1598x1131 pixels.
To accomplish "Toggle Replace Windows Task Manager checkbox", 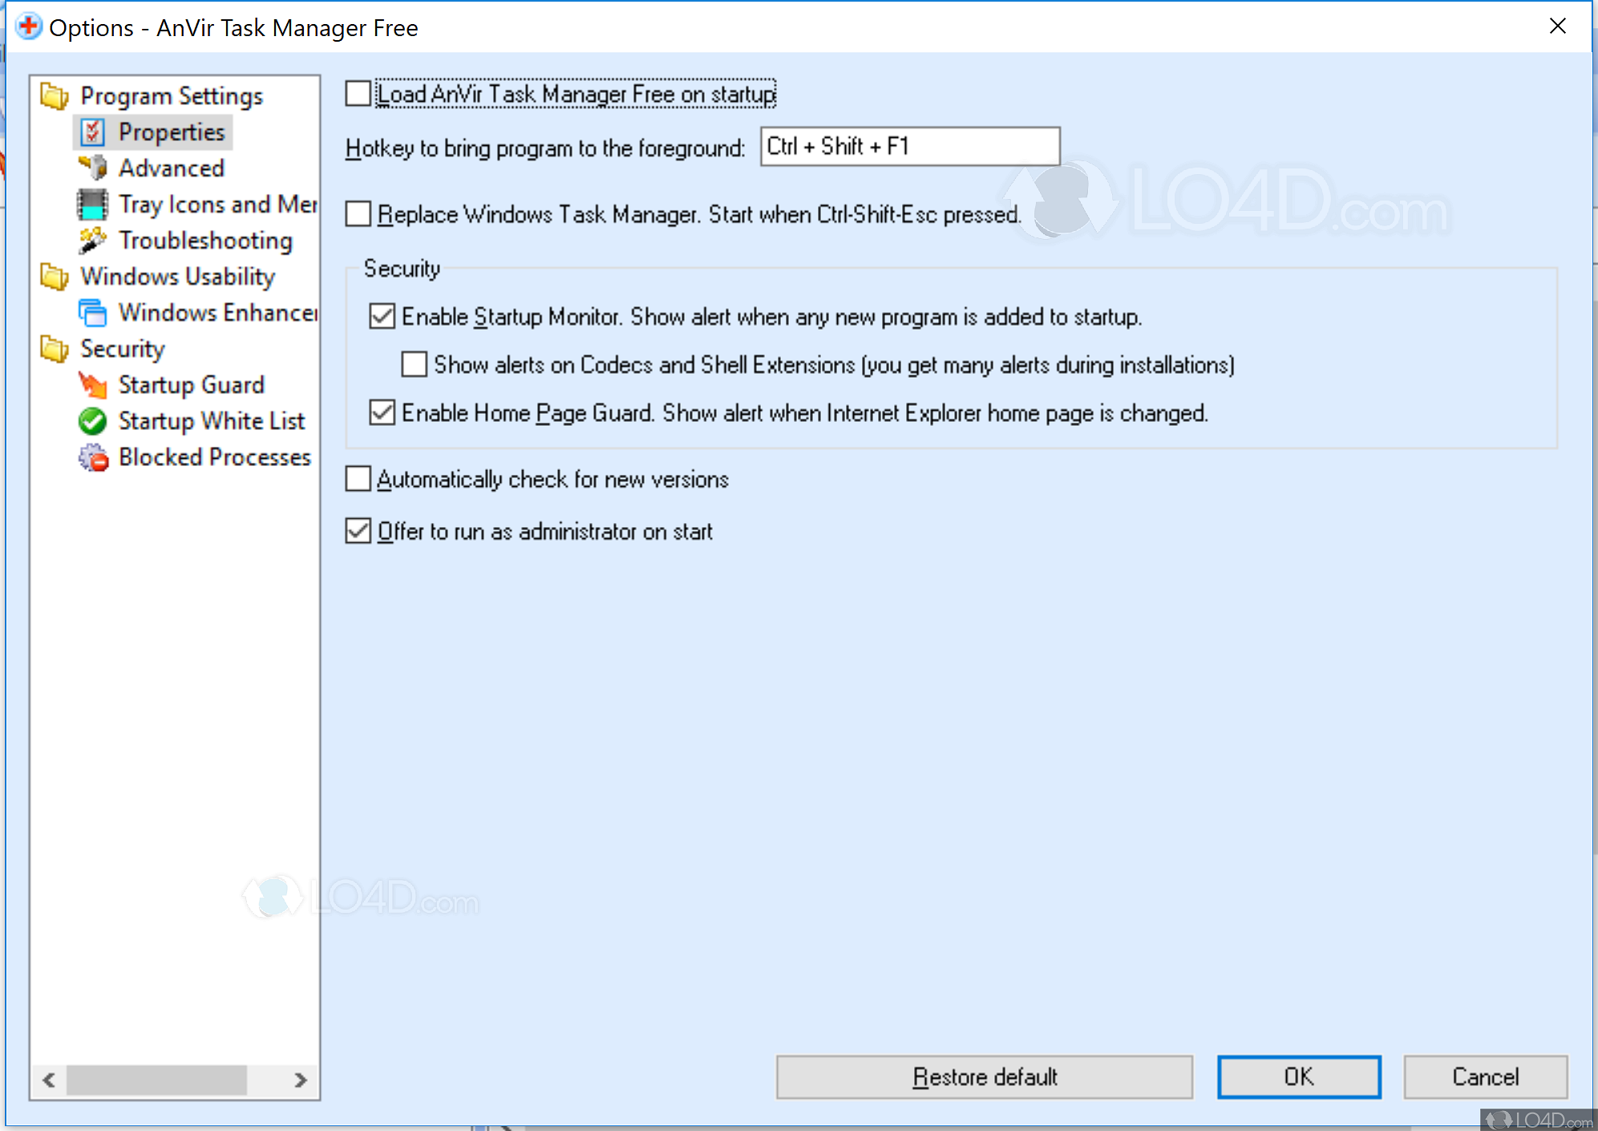I will (x=358, y=214).
